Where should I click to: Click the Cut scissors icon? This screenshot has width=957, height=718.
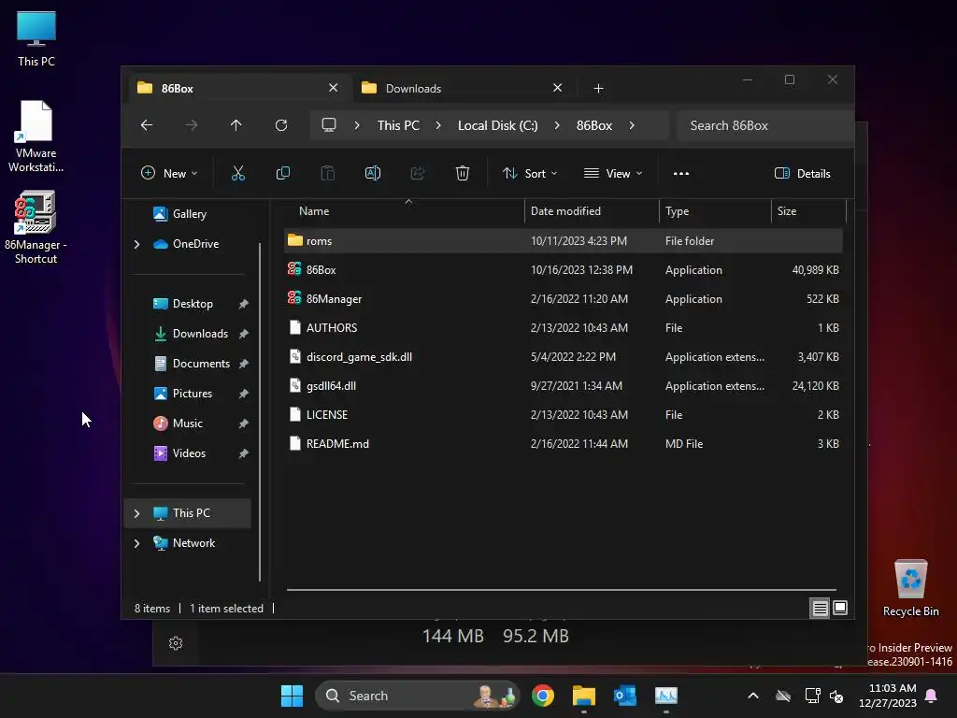pyautogui.click(x=238, y=173)
